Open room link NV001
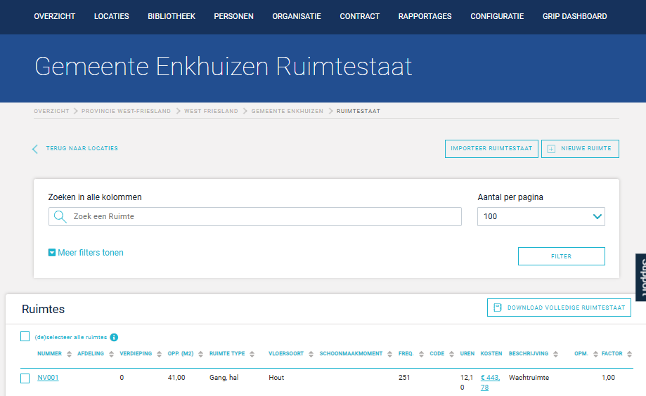The width and height of the screenshot is (646, 396). [48, 378]
